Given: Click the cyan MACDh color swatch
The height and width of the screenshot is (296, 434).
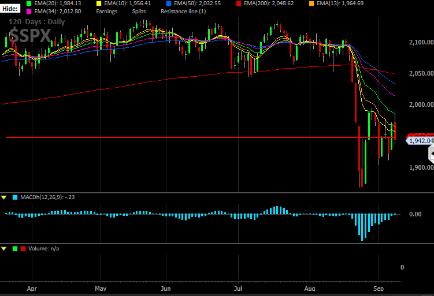Looking at the screenshot, I should pos(15,197).
